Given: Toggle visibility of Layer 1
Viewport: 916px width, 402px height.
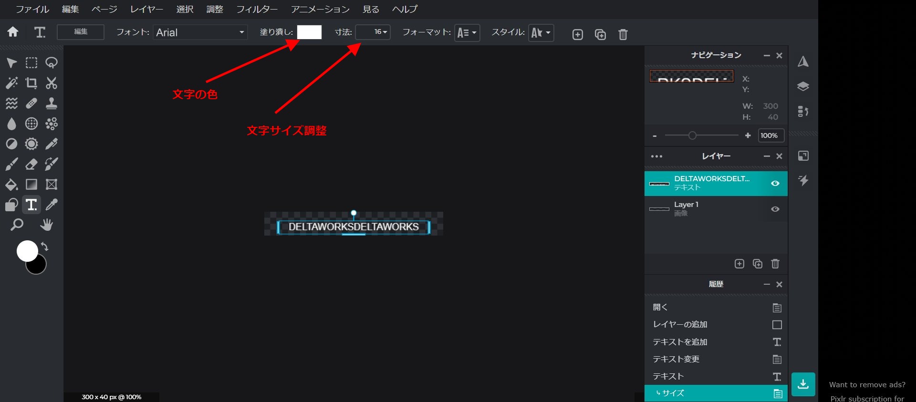Looking at the screenshot, I should coord(775,209).
